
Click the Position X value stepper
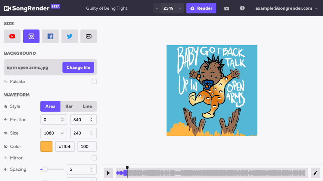(x=62, y=120)
